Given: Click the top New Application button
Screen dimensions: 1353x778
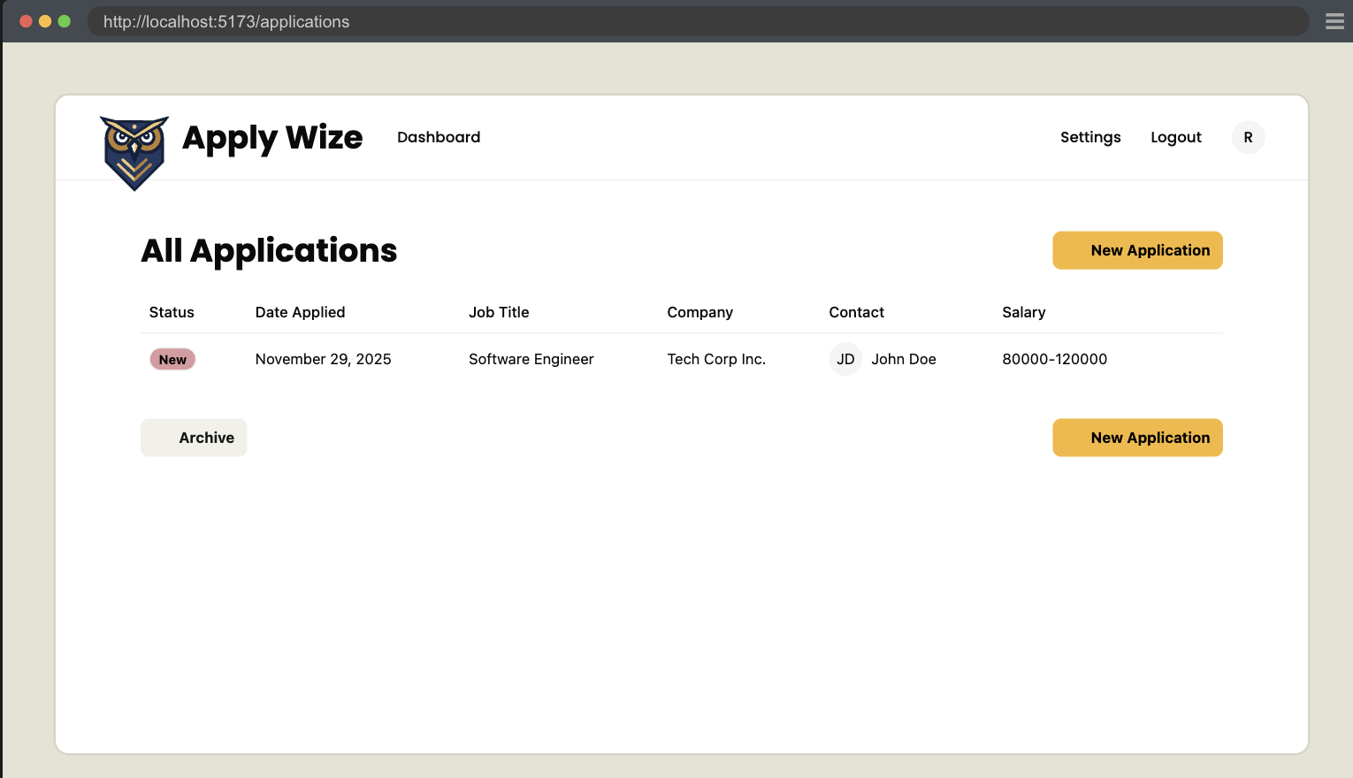Looking at the screenshot, I should [x=1137, y=250].
